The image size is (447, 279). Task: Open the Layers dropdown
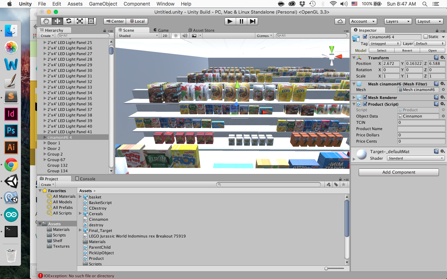[398, 21]
